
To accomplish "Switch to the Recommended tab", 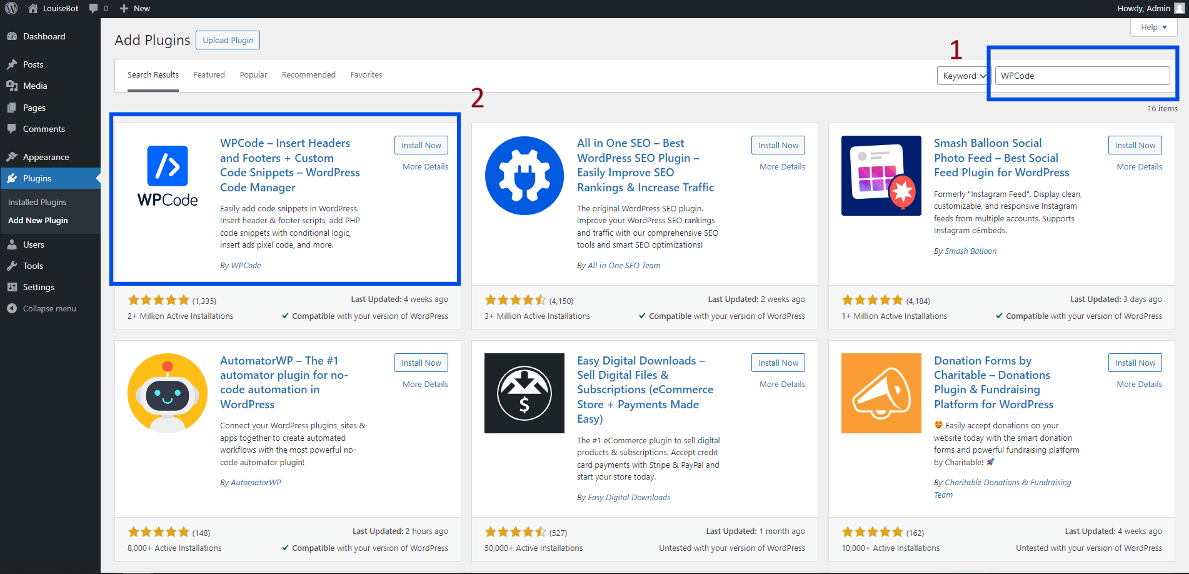I will pos(309,75).
